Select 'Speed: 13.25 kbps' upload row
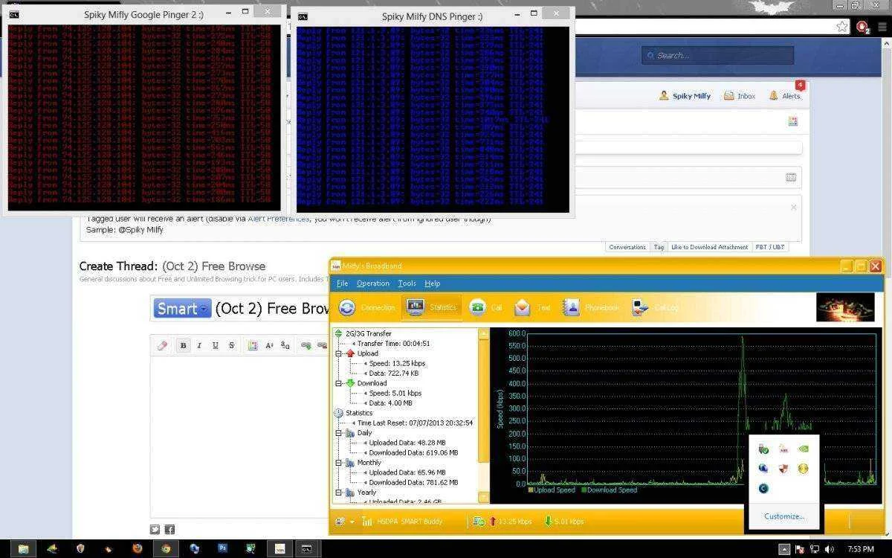This screenshot has height=558, width=892. (397, 363)
